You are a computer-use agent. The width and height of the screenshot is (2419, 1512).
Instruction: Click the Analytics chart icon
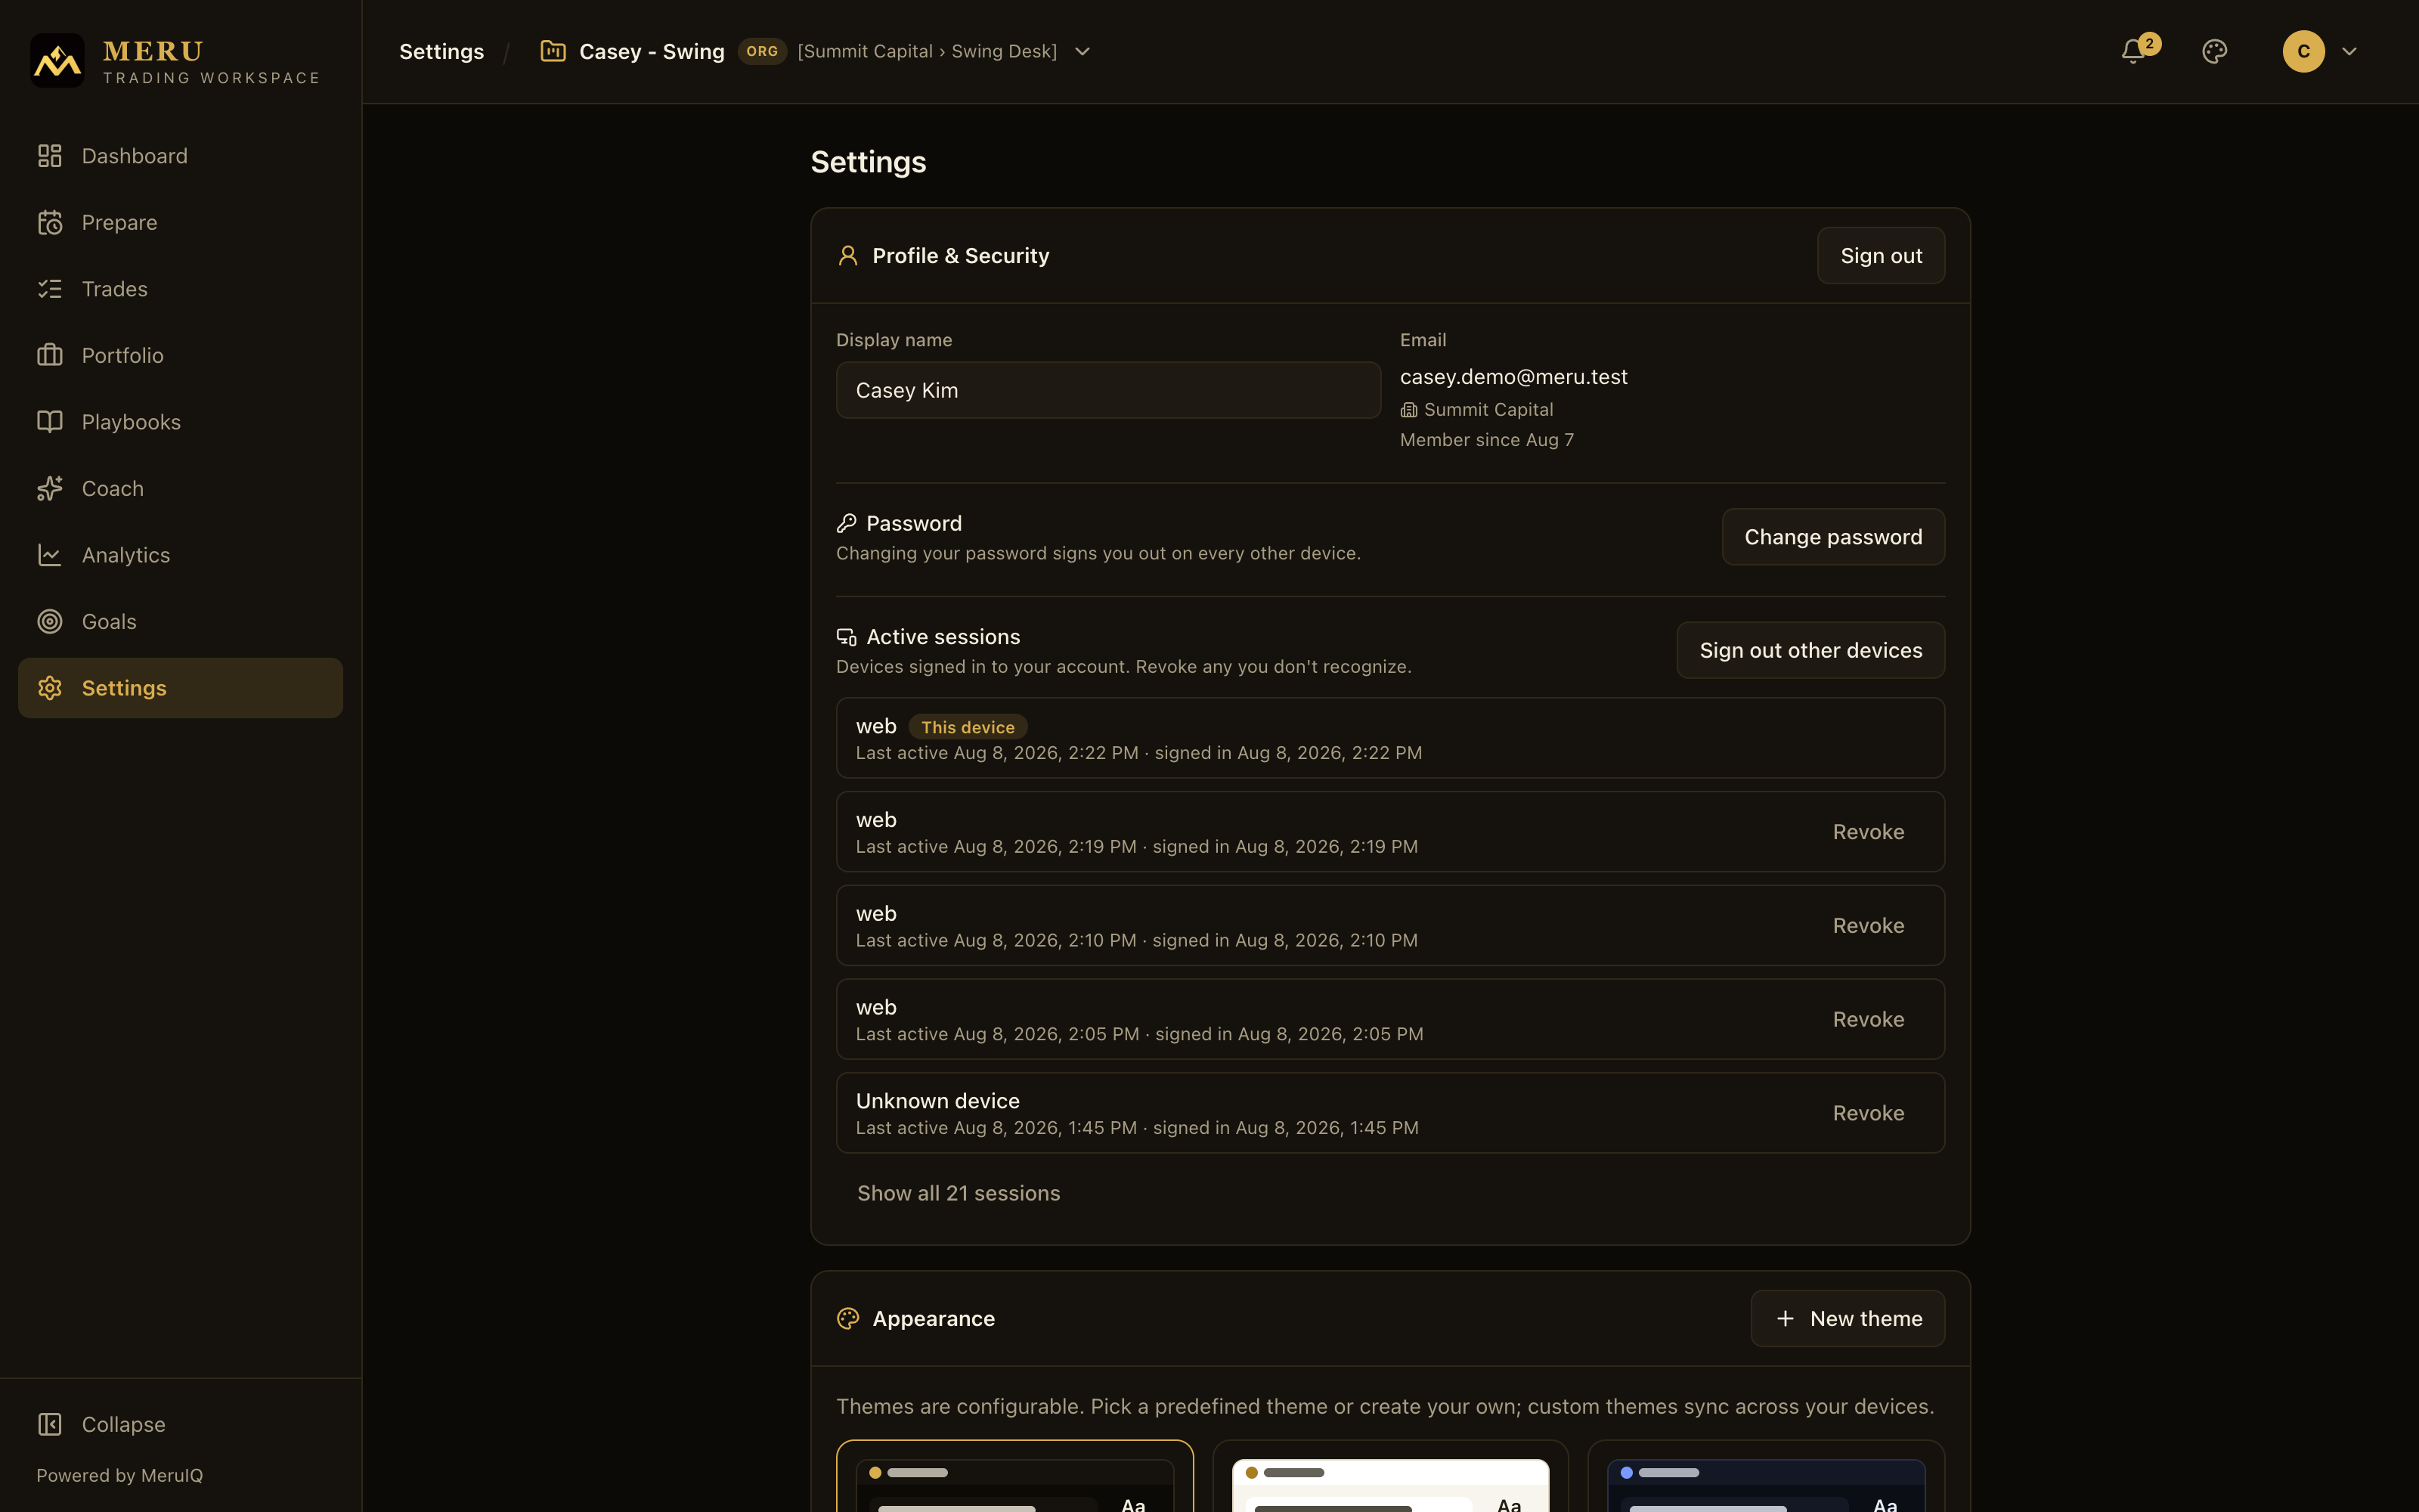coord(50,555)
